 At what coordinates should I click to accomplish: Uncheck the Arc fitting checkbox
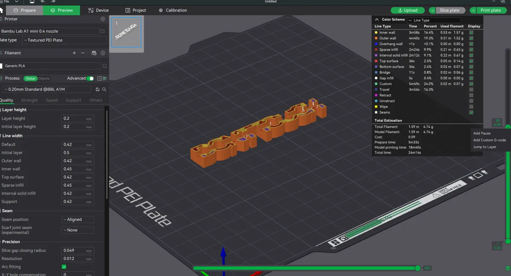tap(64, 267)
